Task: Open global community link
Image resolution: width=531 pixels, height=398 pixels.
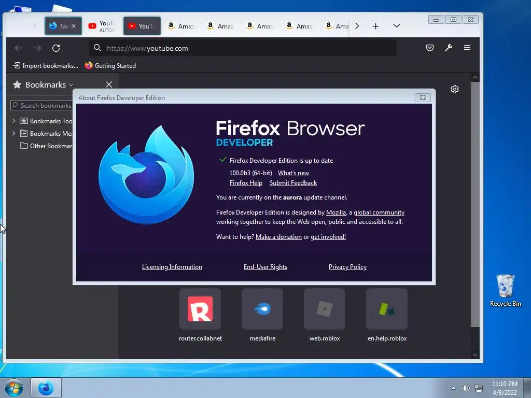Action: [x=379, y=212]
